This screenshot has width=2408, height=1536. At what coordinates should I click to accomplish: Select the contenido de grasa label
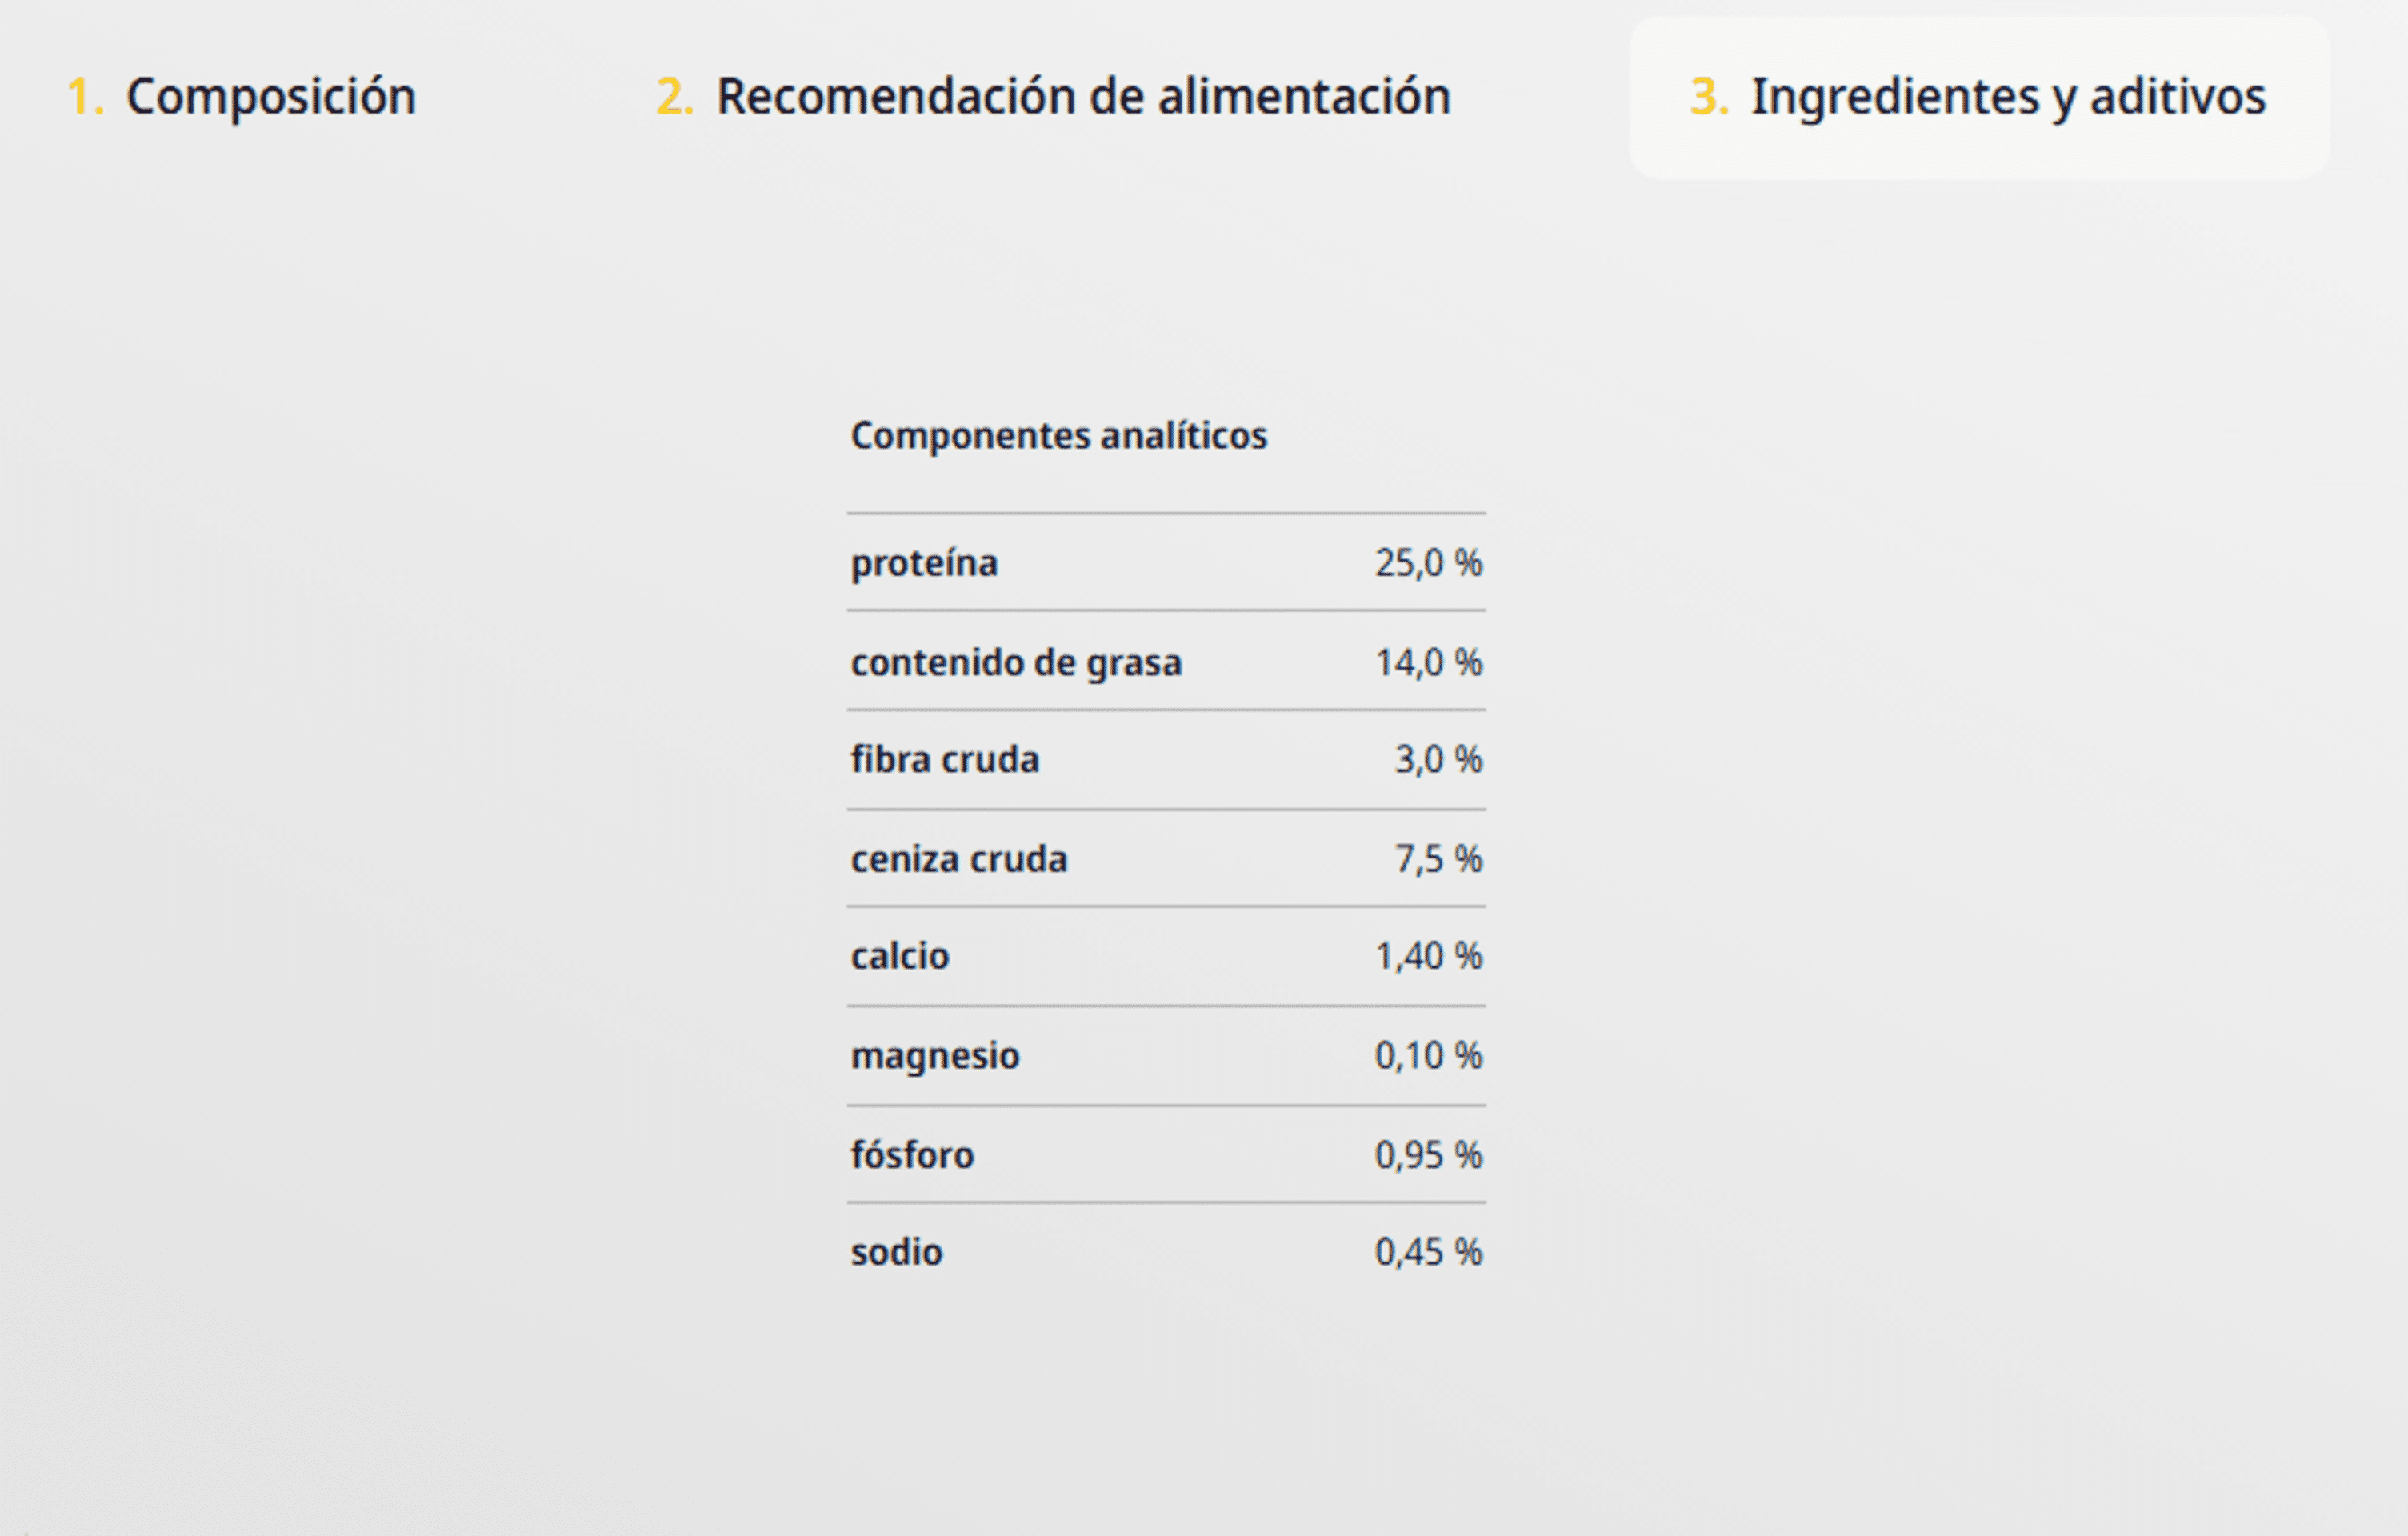[x=1016, y=662]
